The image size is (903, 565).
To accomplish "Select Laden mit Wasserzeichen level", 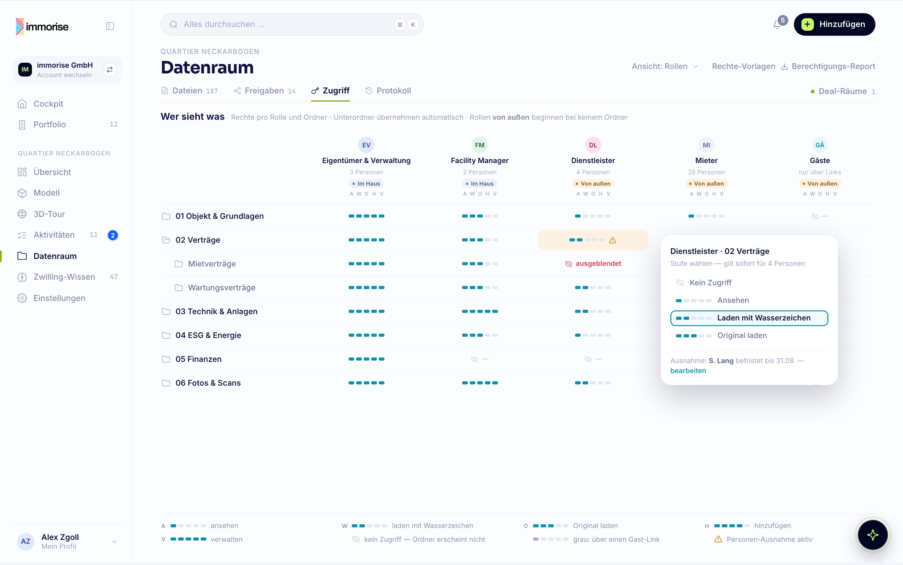I will coord(749,318).
